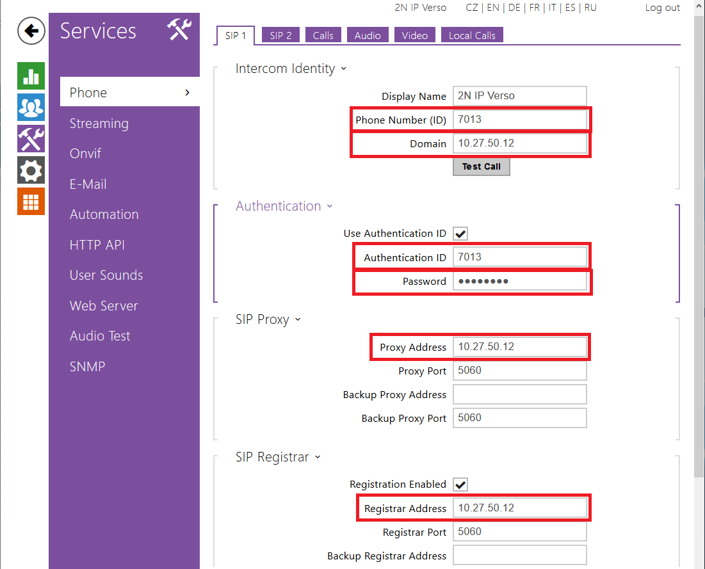Switch to the SIP 2 tab
This screenshot has height=569, width=705.
point(280,36)
